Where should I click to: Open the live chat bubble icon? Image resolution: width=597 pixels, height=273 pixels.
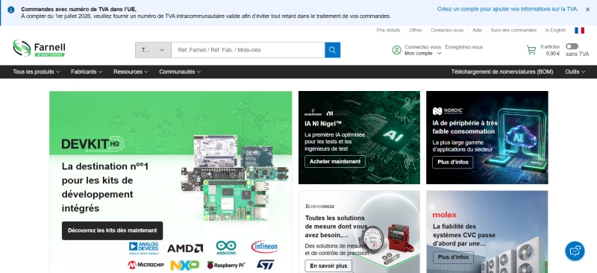point(575,251)
